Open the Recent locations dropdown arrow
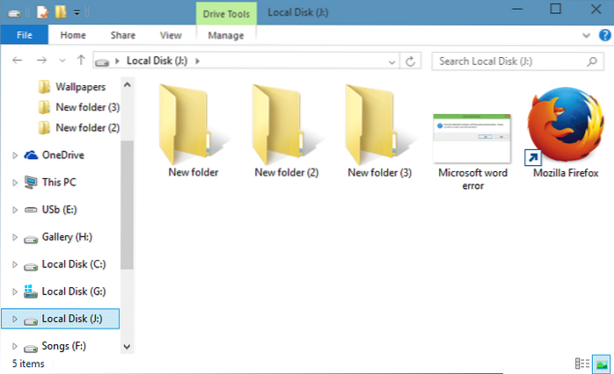 click(x=61, y=61)
